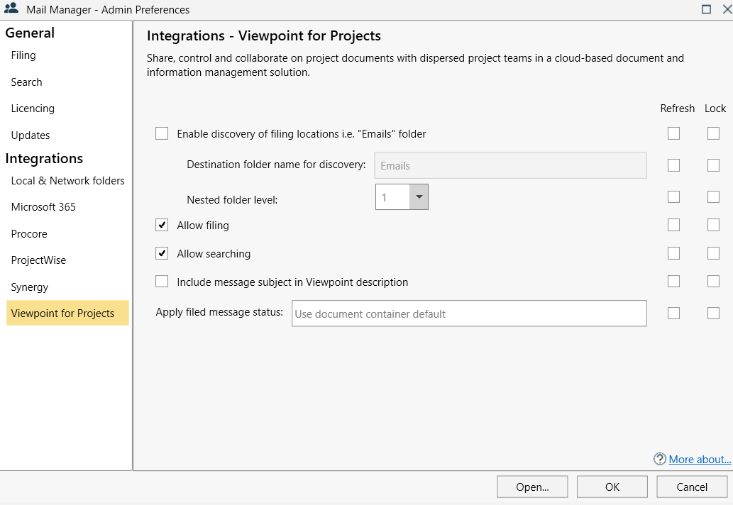Open the Nested folder level dropdown

tap(419, 196)
